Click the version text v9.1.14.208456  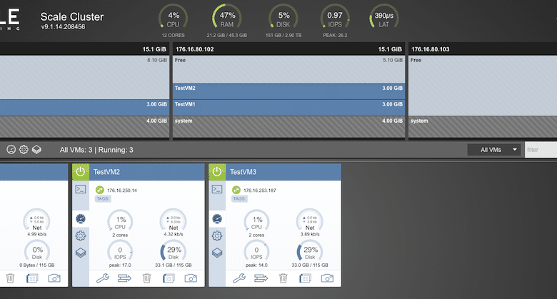pyautogui.click(x=63, y=26)
